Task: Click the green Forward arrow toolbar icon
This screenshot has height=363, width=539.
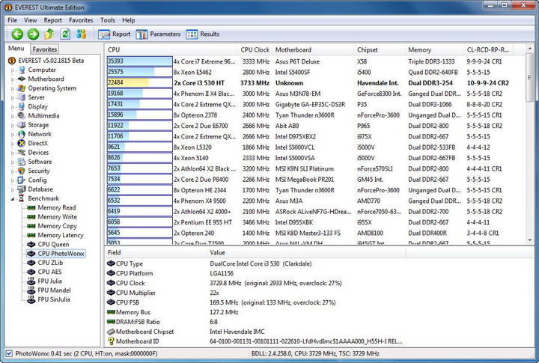Action: (33, 34)
